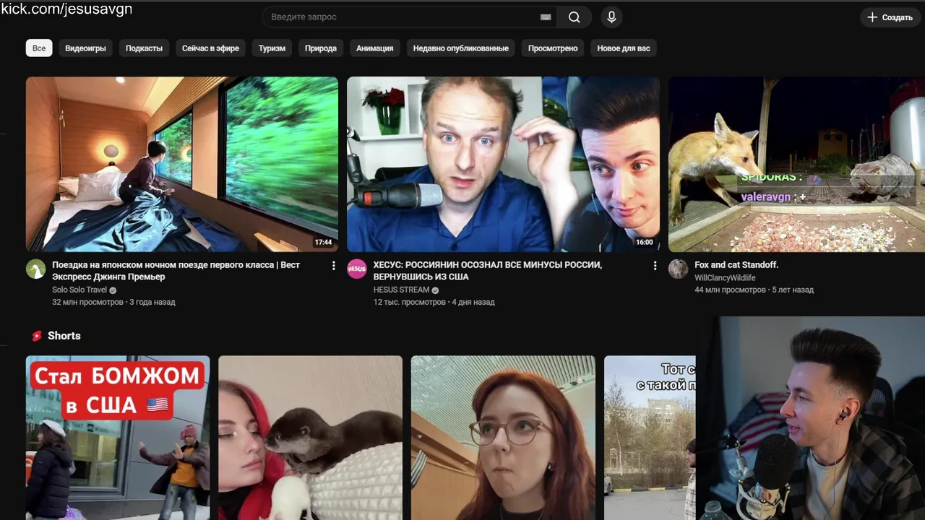This screenshot has width=925, height=520.
Task: Open three-dot menu for Japanese night train video
Action: click(333, 266)
